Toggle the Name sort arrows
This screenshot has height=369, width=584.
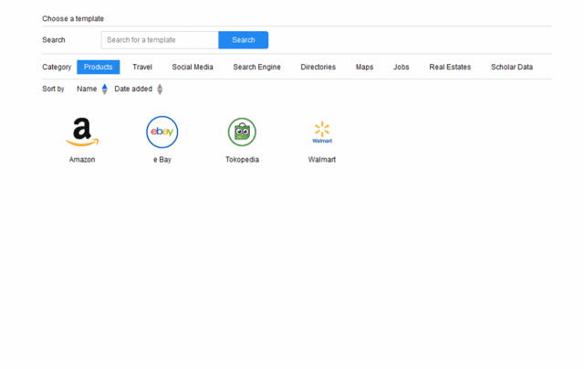point(105,90)
